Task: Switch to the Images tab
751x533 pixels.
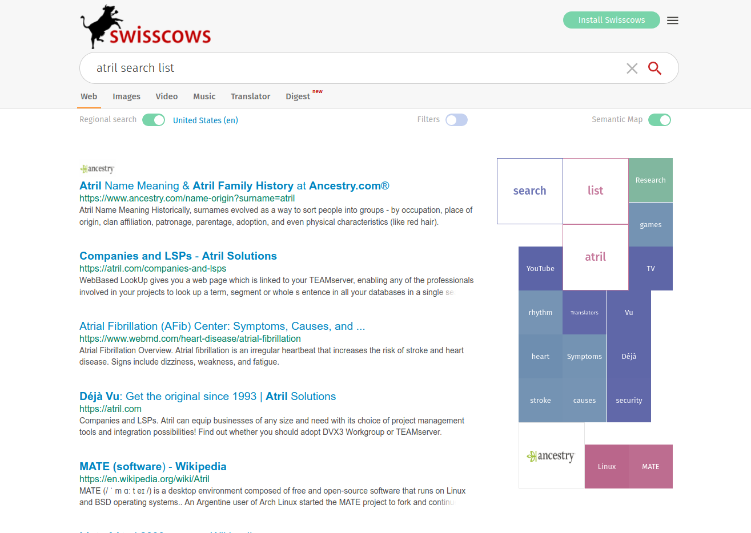Action: (126, 96)
